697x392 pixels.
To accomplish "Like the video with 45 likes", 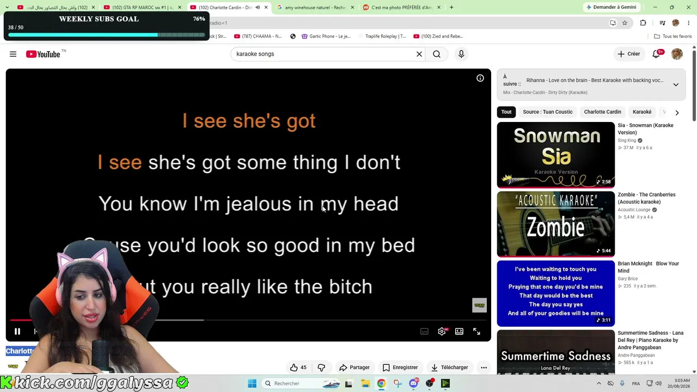I will tap(298, 367).
